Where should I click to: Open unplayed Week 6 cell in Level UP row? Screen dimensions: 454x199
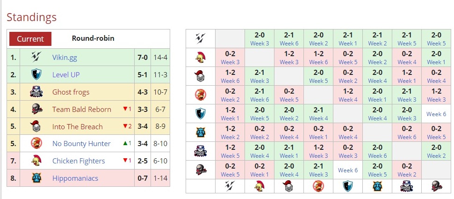pos(436,114)
